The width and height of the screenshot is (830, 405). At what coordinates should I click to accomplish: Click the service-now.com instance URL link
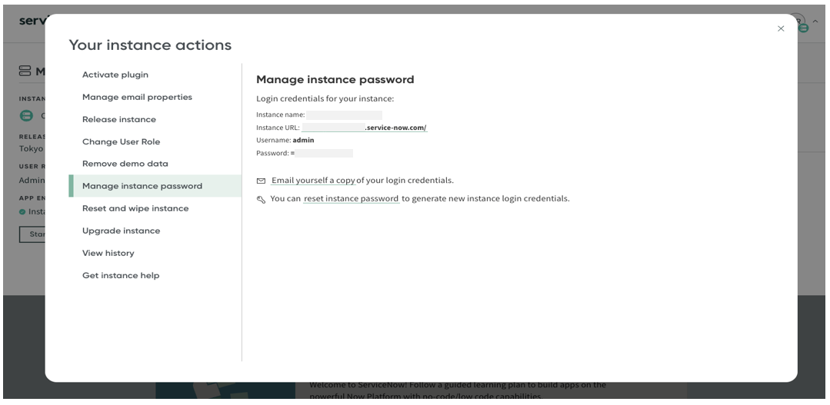tap(365, 128)
